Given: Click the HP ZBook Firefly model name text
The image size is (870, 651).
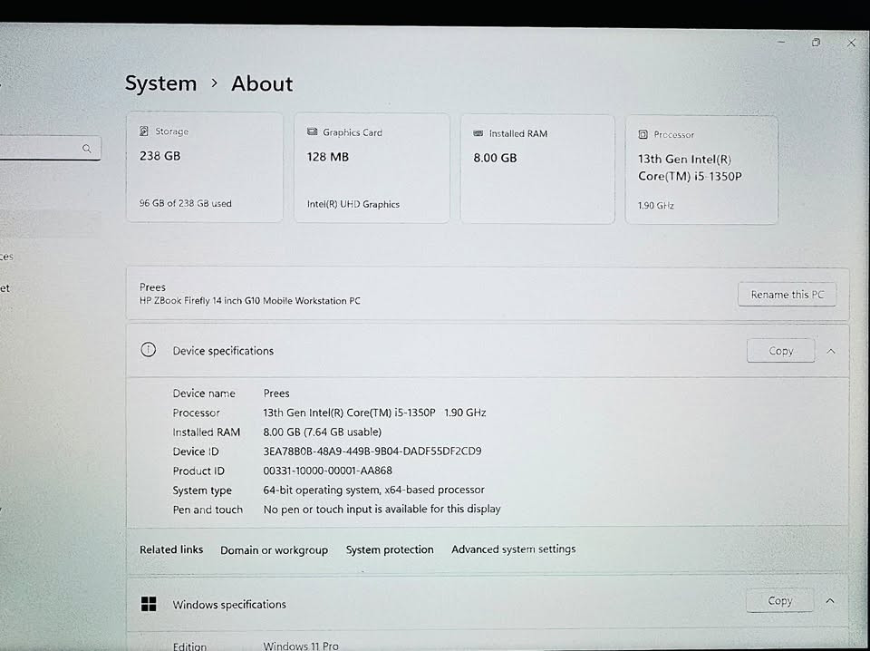Looking at the screenshot, I should (250, 301).
